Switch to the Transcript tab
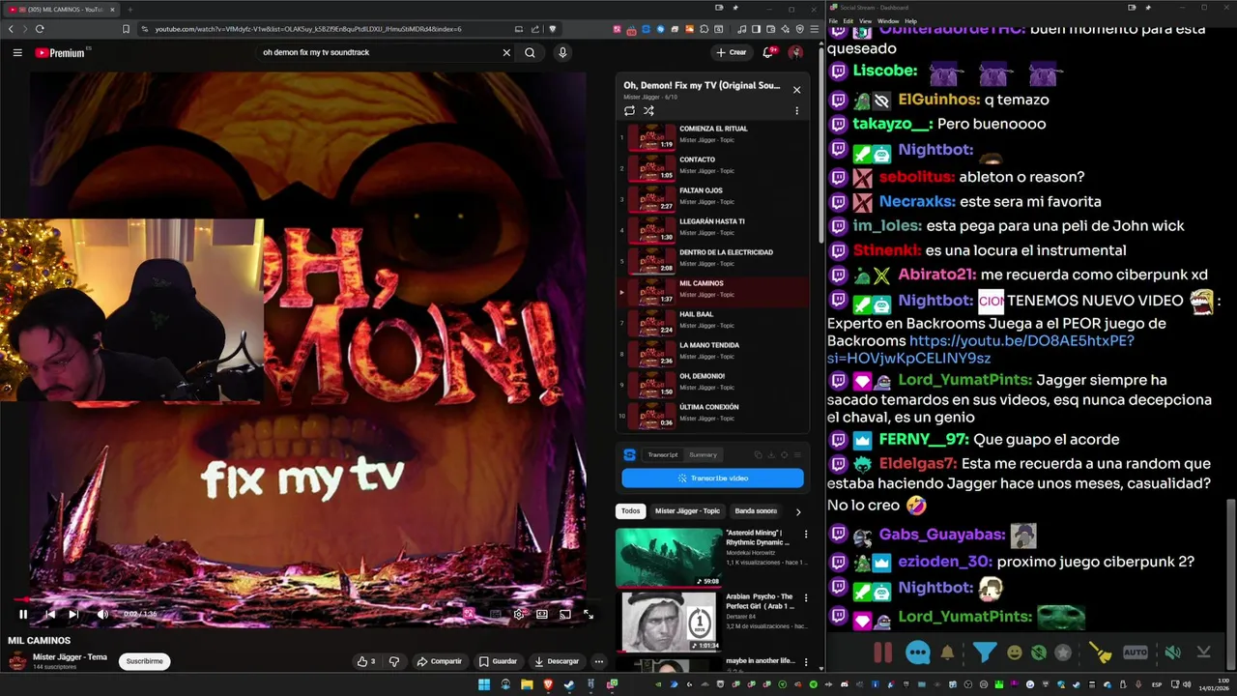Screen dimensions: 1237x696 tap(662, 454)
